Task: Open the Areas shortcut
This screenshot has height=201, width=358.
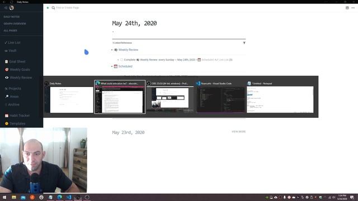Action: pyautogui.click(x=12, y=97)
